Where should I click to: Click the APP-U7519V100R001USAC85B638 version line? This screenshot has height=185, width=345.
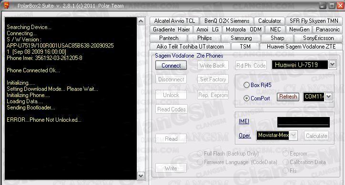[x=60, y=46]
